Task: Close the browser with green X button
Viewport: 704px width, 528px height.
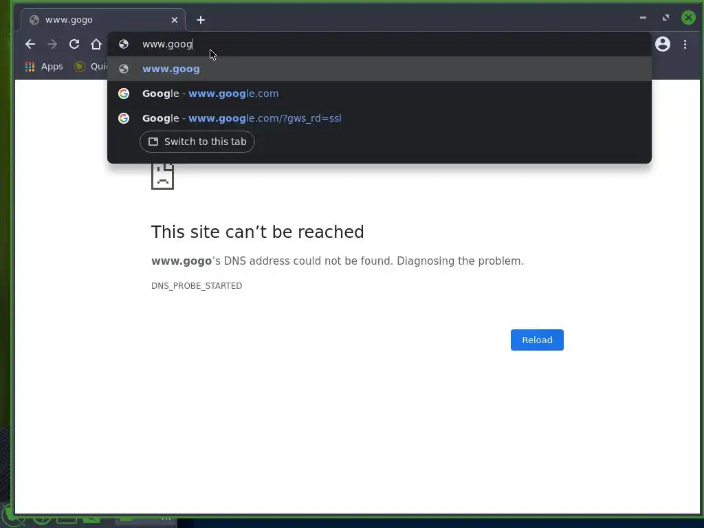Action: coord(688,17)
